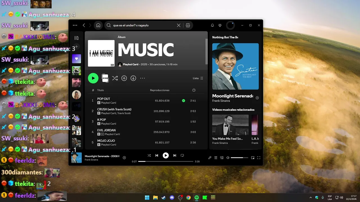Resume playback with the white play button
Screen dimensions: 360x202
(166, 155)
